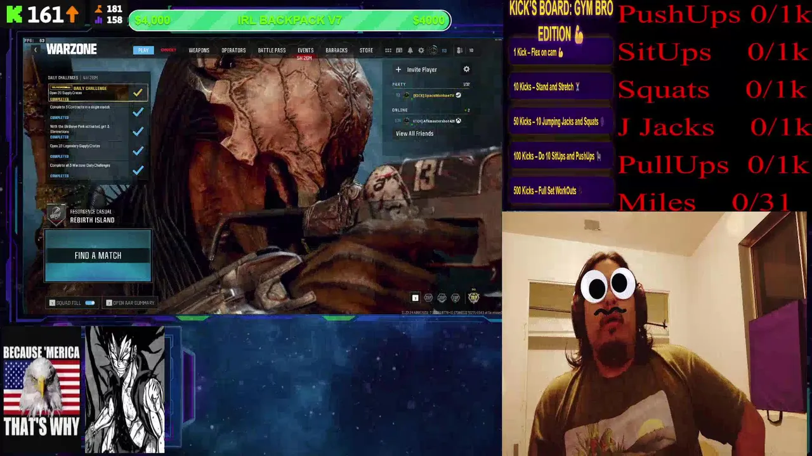Click the DAILY CHALLENGES header

[63, 78]
